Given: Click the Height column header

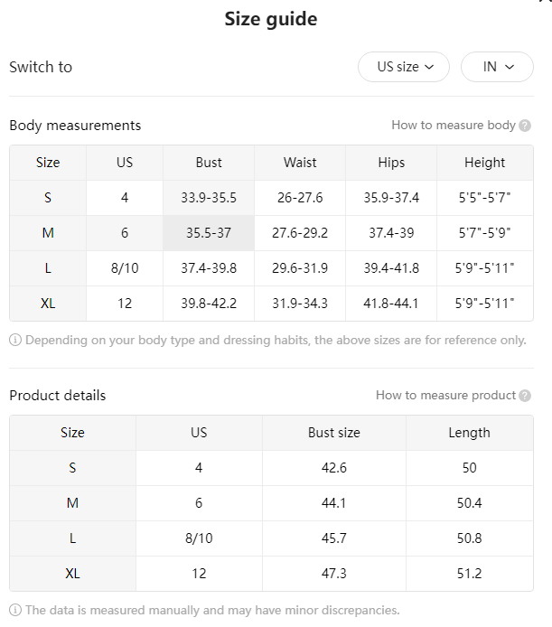Looking at the screenshot, I should tap(485, 163).
